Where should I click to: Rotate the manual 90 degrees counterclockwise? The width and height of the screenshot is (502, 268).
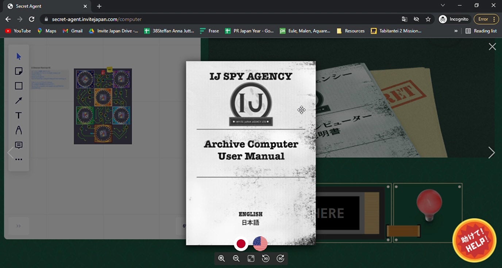point(266,259)
